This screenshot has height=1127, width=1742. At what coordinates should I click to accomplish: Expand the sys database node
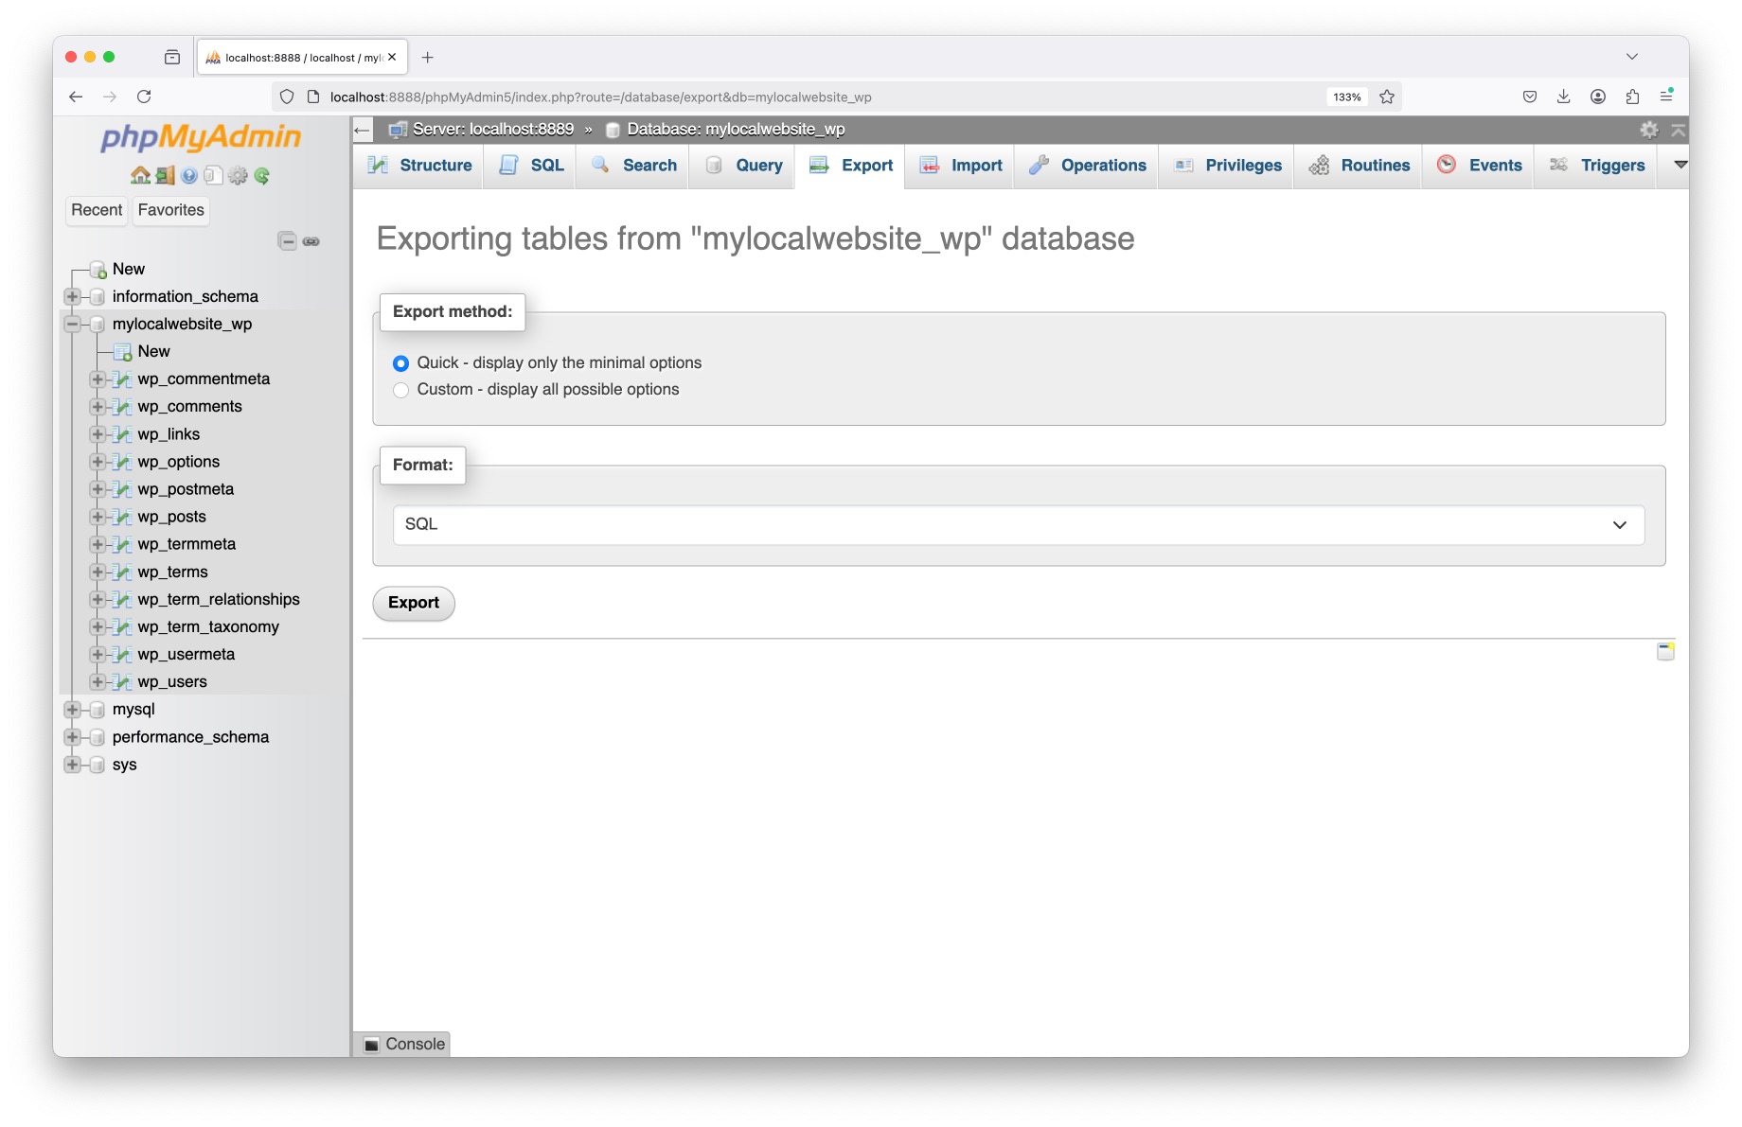[x=72, y=765]
